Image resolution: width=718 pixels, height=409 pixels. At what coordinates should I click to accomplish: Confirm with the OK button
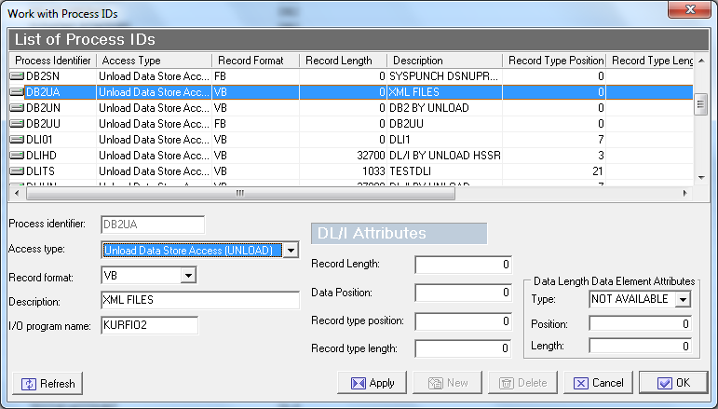tap(673, 383)
